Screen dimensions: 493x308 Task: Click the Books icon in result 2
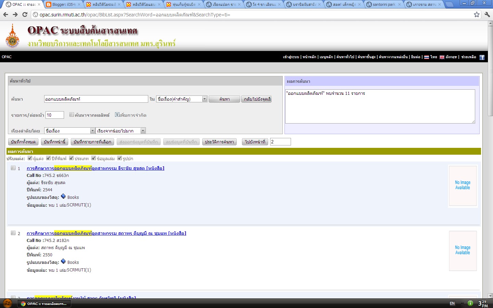coord(63,261)
